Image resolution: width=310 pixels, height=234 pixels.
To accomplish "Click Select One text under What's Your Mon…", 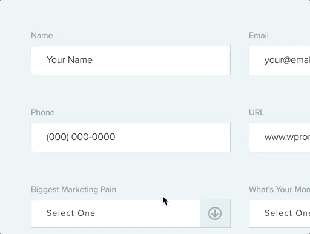I will click(x=287, y=213).
